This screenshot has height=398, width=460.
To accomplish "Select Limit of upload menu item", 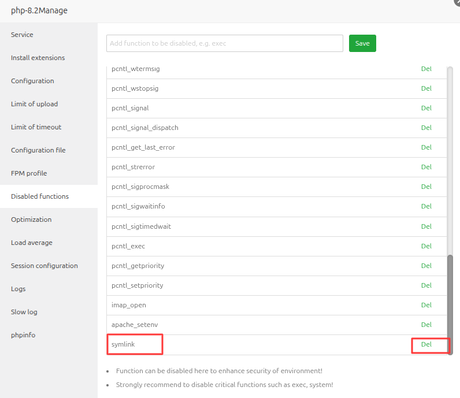I will click(34, 104).
